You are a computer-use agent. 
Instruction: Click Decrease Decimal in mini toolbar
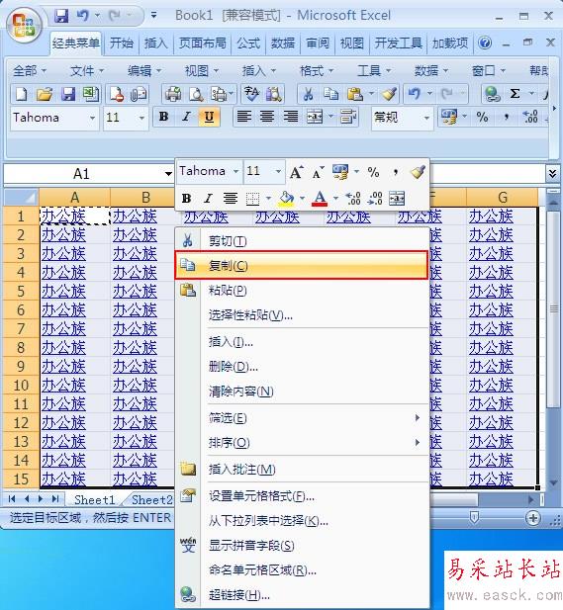[x=375, y=199]
